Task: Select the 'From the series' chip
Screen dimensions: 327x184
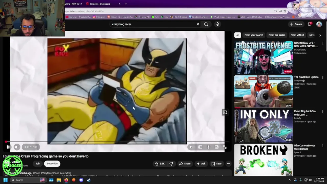Action: click(x=277, y=35)
